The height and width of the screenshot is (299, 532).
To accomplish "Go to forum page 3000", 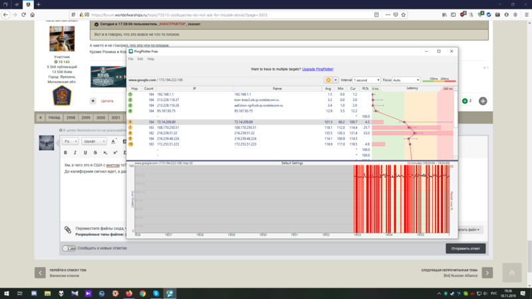I will point(101,118).
